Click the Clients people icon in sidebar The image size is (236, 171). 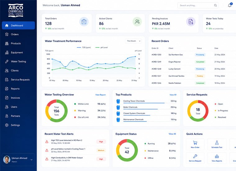coord(7,71)
